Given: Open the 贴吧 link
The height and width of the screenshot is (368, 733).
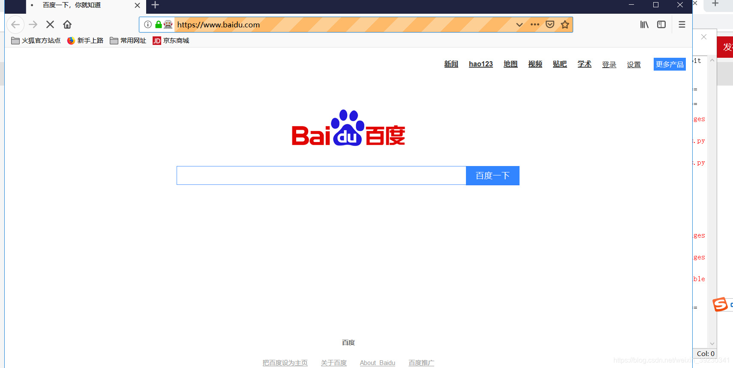Looking at the screenshot, I should (560, 64).
